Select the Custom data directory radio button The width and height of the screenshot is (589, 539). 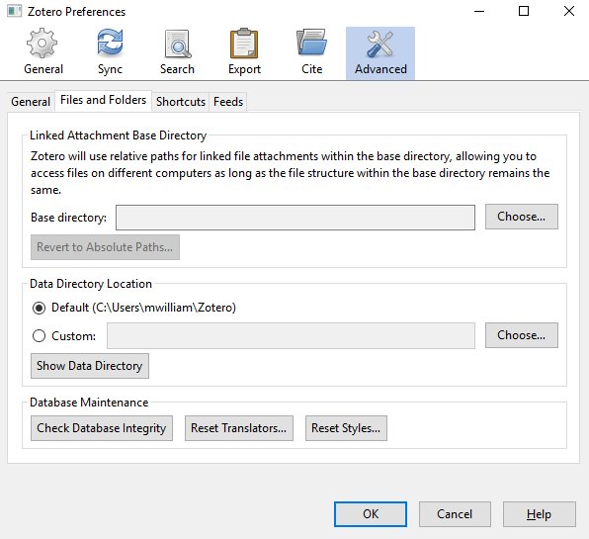coord(40,335)
